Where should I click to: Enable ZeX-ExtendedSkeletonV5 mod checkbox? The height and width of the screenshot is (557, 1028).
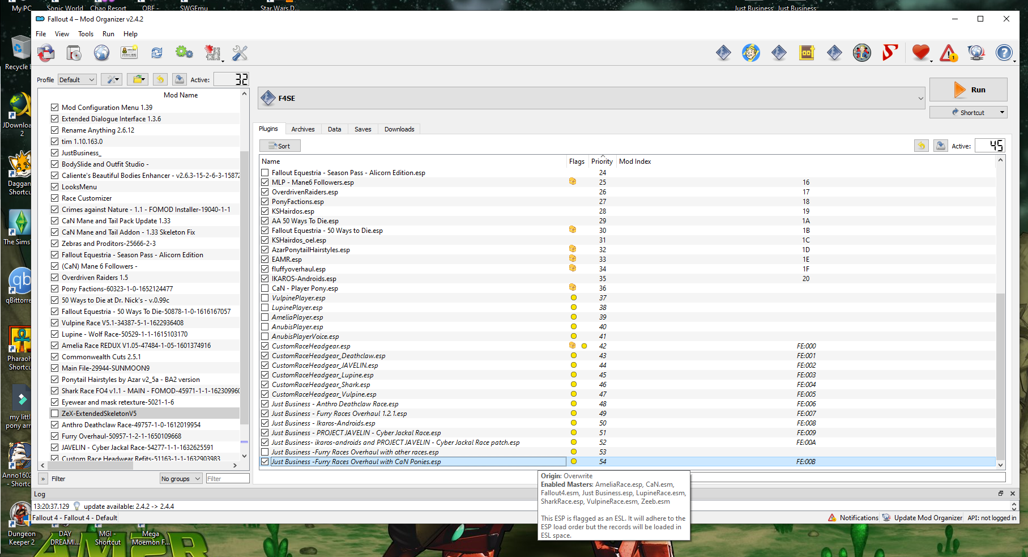(x=55, y=413)
